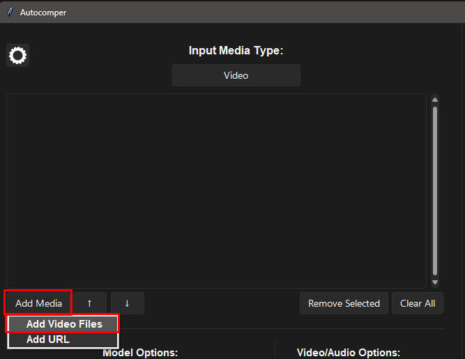Expand the Add Media menu button
465x359 pixels.
coord(38,303)
